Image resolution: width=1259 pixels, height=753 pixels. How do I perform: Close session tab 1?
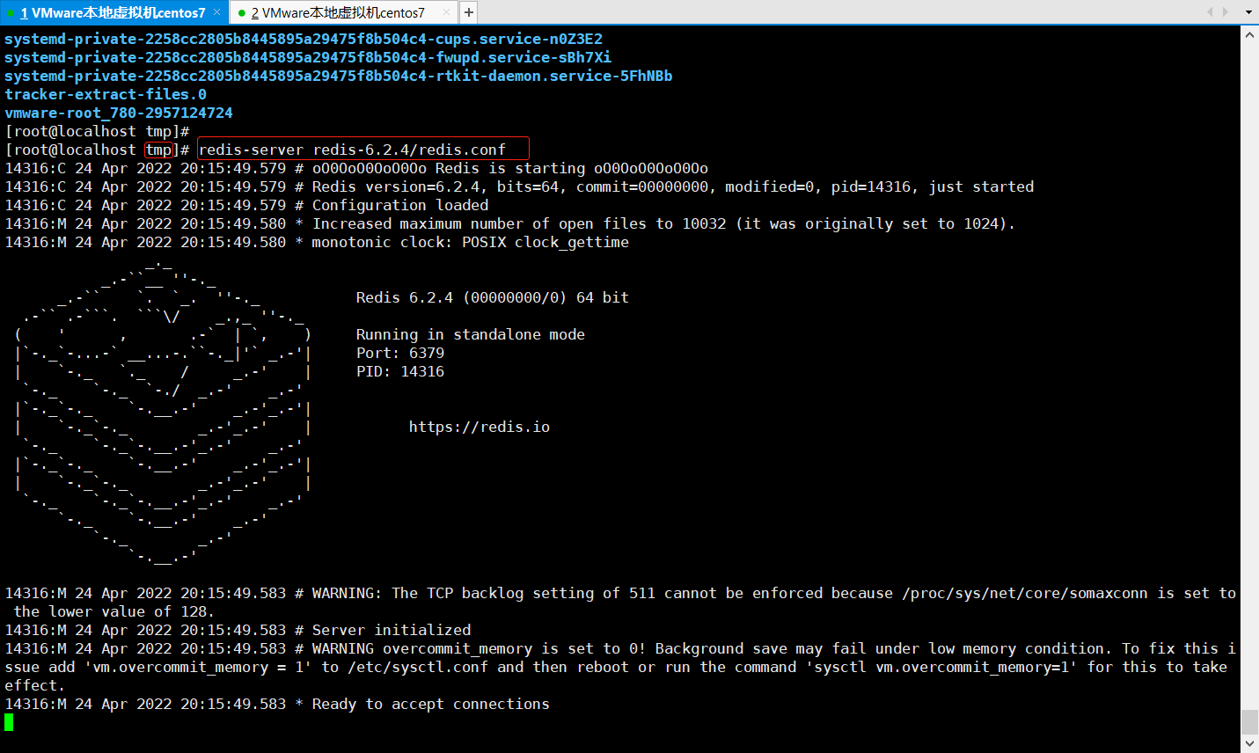pyautogui.click(x=217, y=12)
